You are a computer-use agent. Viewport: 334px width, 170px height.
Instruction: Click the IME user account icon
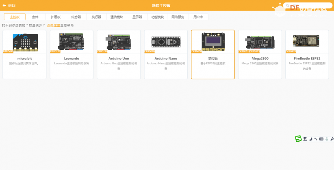click(327, 139)
